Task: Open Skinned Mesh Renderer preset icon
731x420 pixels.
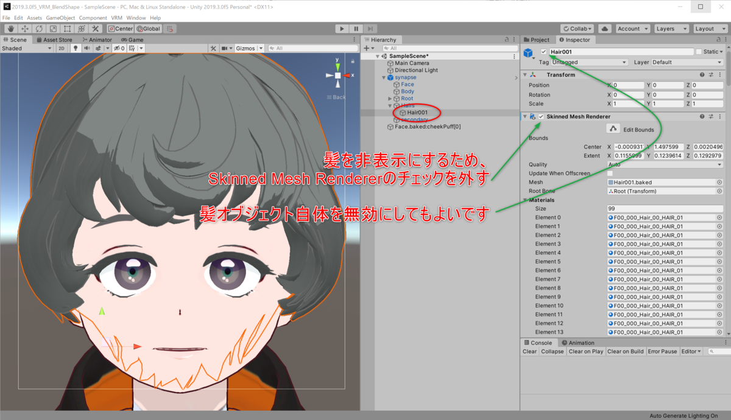Action: (711, 116)
